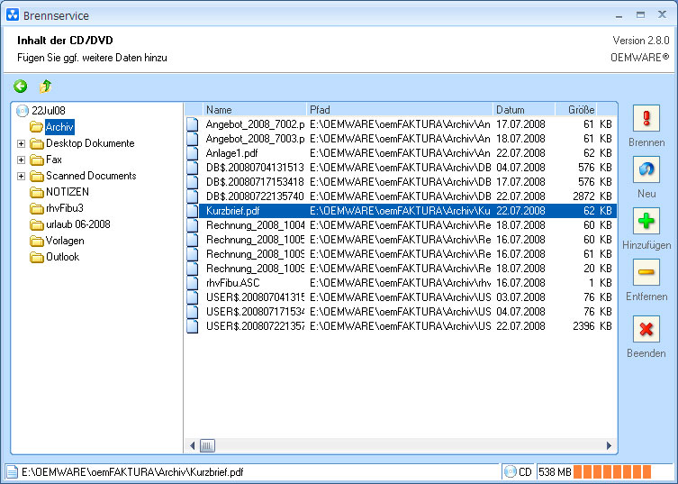Select file USER$.200807221357
The image size is (678, 484).
[255, 326]
